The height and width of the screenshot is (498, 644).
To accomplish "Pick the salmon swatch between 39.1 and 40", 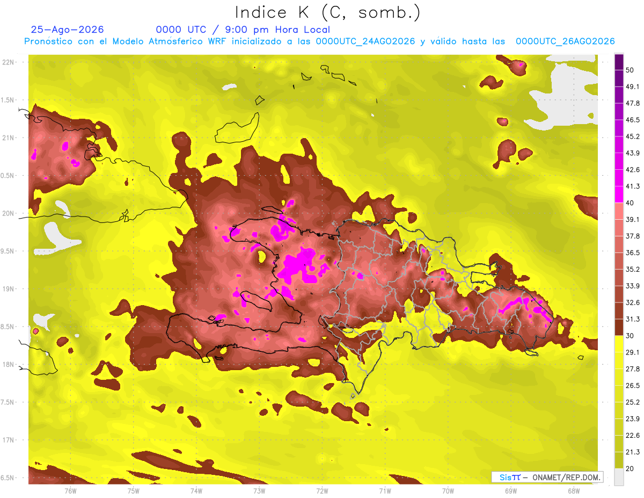I will coord(619,211).
